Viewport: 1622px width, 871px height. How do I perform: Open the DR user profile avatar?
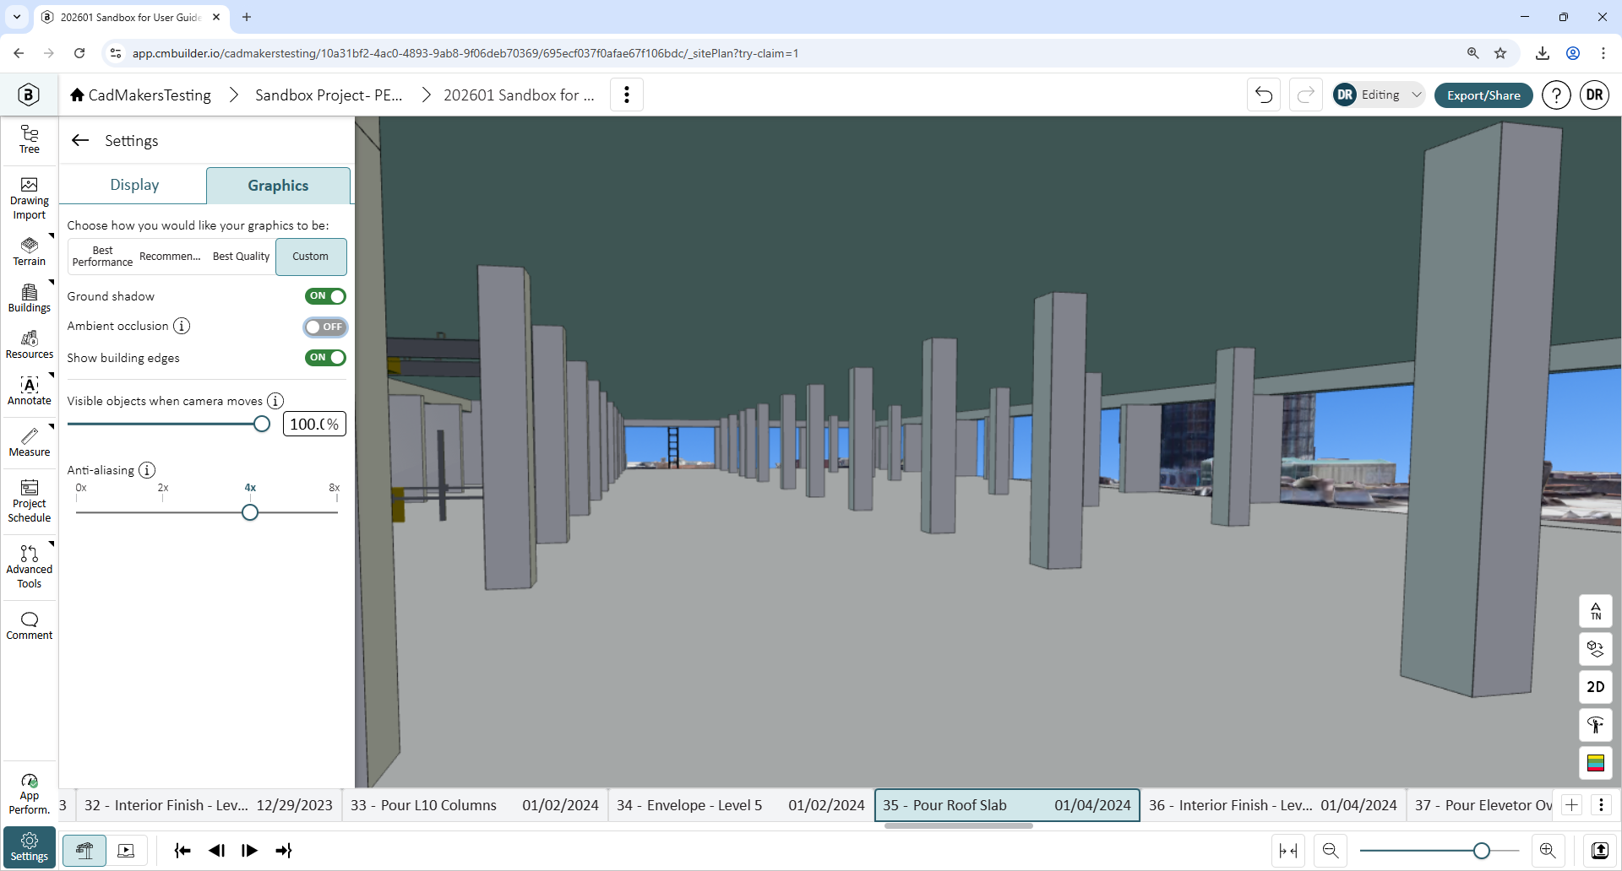click(1595, 95)
